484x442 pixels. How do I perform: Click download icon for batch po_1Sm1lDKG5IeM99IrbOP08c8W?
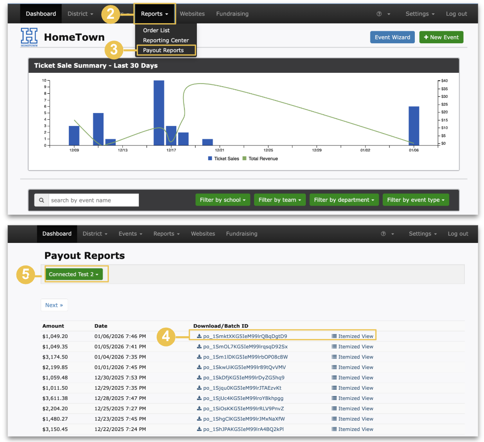199,357
